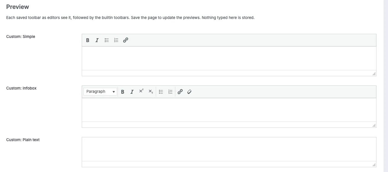Click the Custom: Simple label
Image resolution: width=388 pixels, height=172 pixels.
point(21,36)
